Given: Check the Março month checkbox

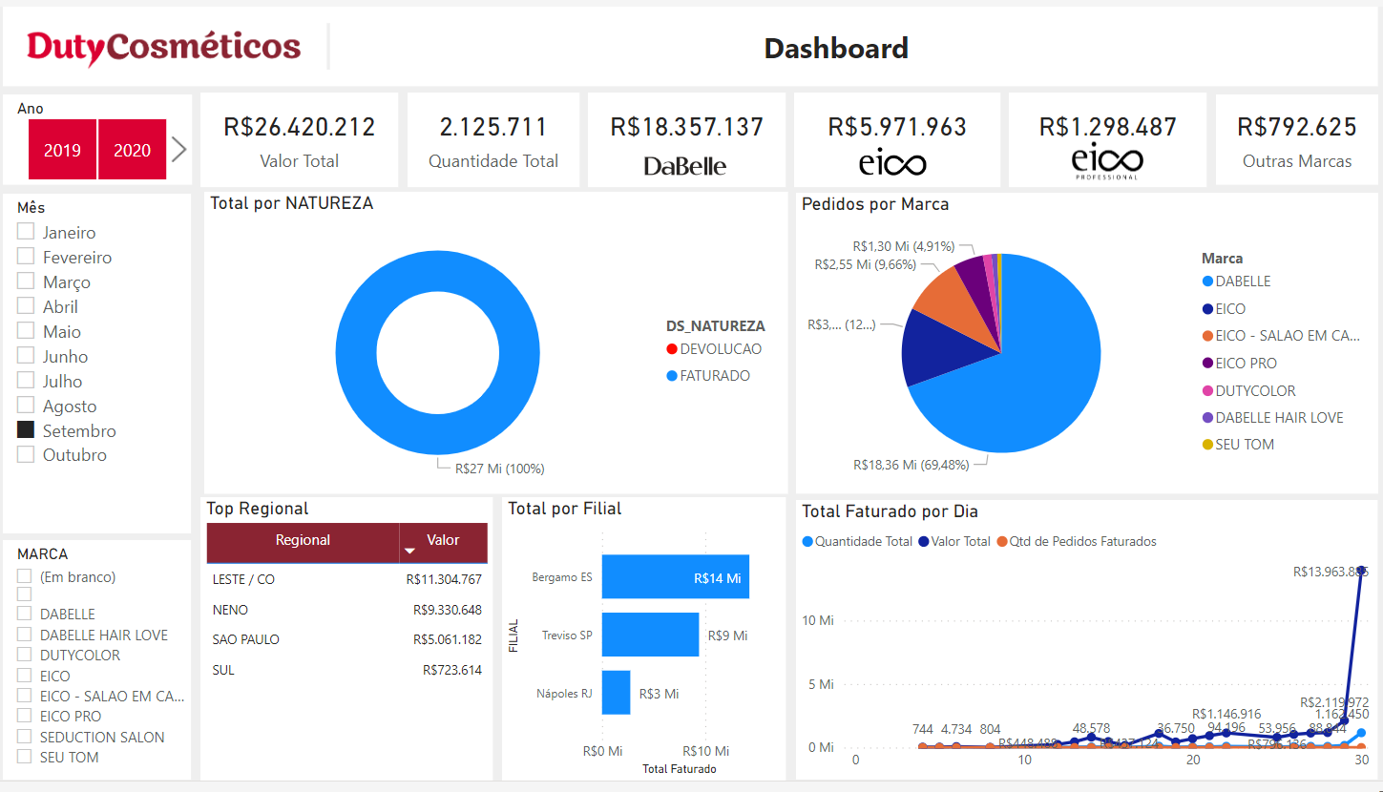Looking at the screenshot, I should pos(26,281).
